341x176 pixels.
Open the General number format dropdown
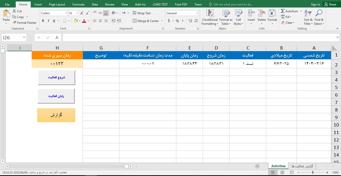click(x=197, y=13)
